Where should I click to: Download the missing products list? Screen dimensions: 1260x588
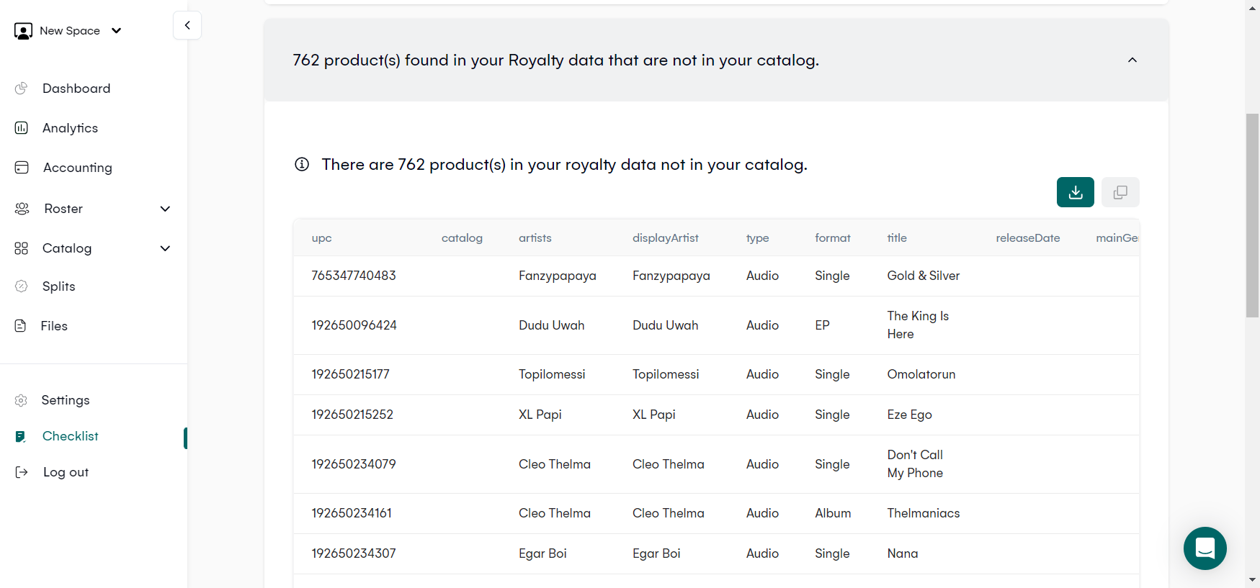point(1076,192)
